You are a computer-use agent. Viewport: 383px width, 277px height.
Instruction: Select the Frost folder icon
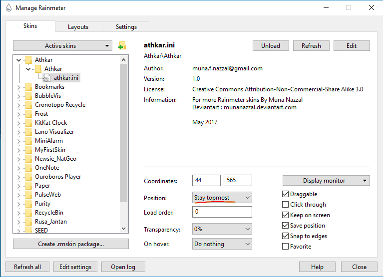click(28, 114)
